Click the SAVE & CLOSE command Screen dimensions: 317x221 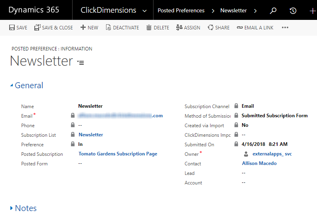(x=53, y=27)
